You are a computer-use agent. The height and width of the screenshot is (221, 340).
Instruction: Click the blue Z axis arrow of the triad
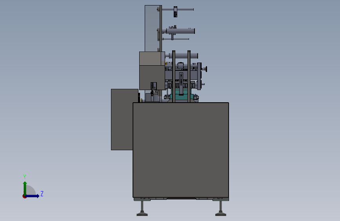pos(33,196)
